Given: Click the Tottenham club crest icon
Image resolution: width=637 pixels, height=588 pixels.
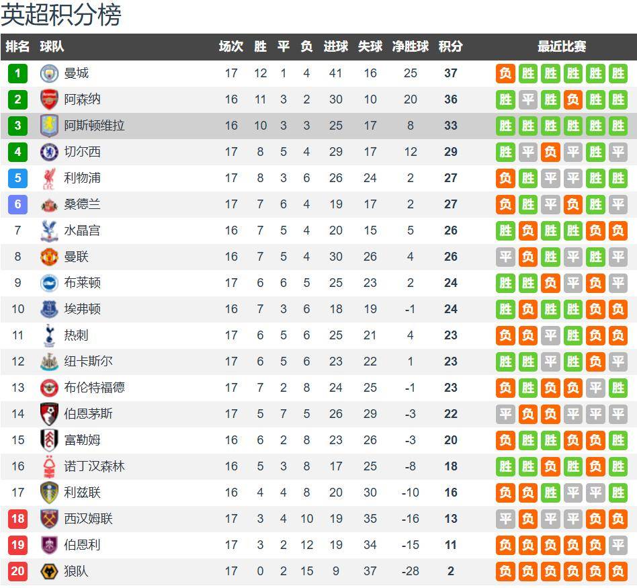Looking at the screenshot, I should [49, 335].
